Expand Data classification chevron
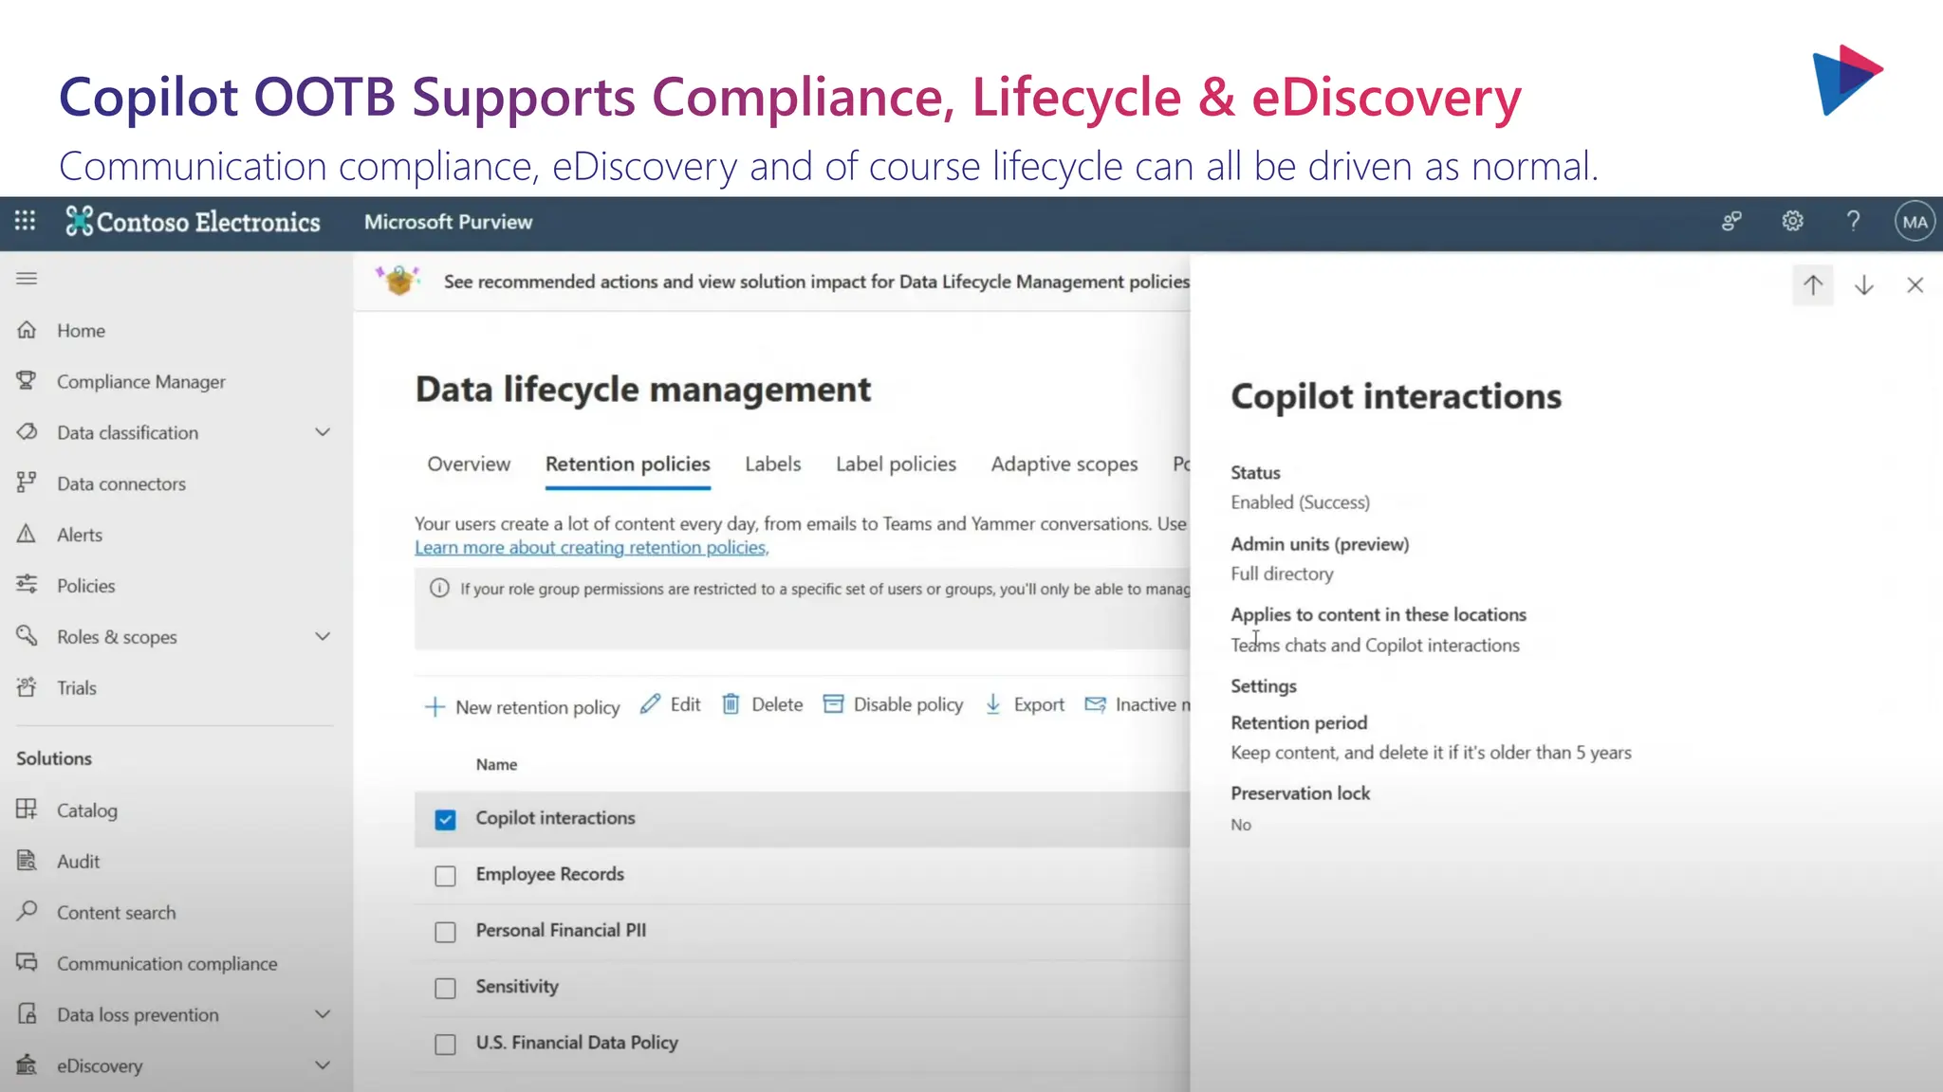Image resolution: width=1943 pixels, height=1092 pixels. tap(323, 432)
